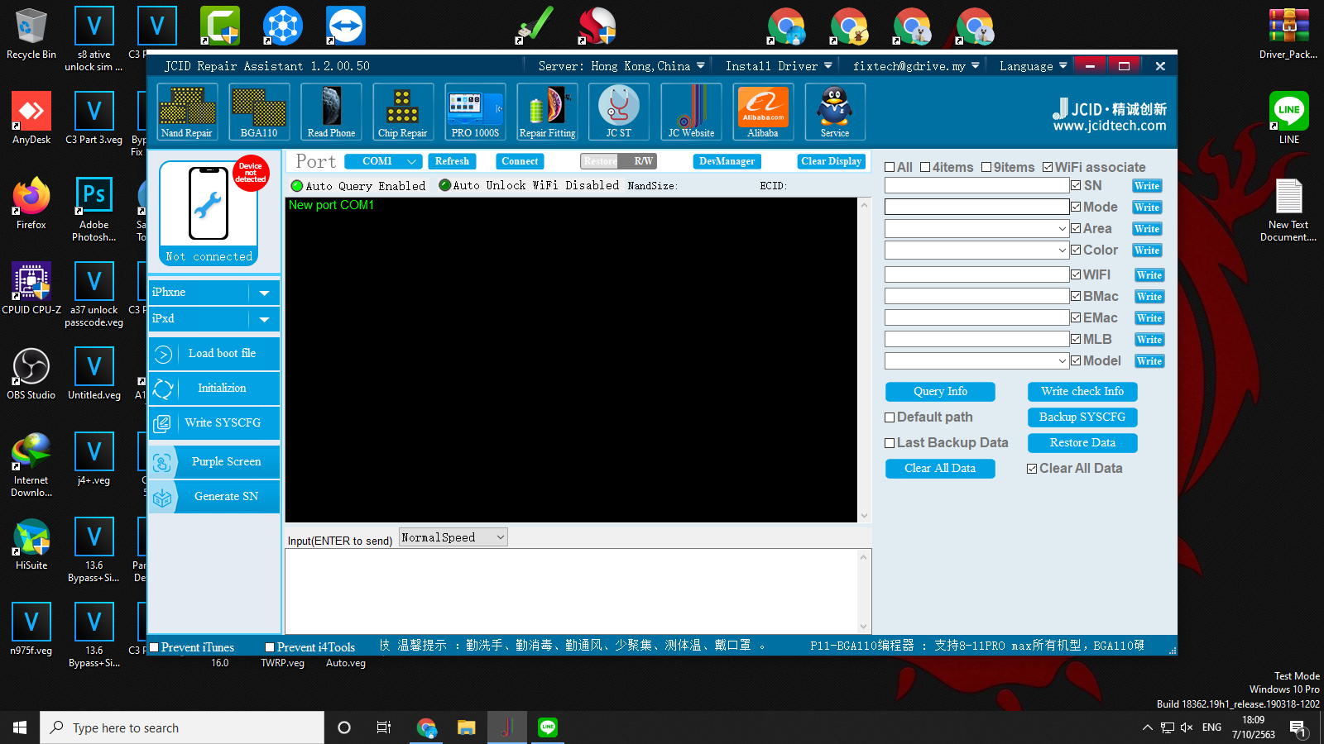Open the JC ST icon
1324x744 pixels.
(619, 112)
